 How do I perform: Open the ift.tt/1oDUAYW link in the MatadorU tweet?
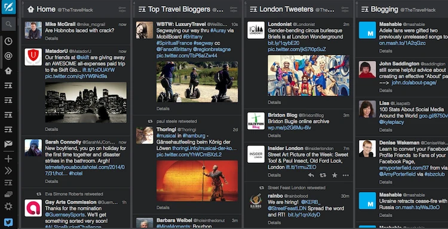click(x=99, y=70)
